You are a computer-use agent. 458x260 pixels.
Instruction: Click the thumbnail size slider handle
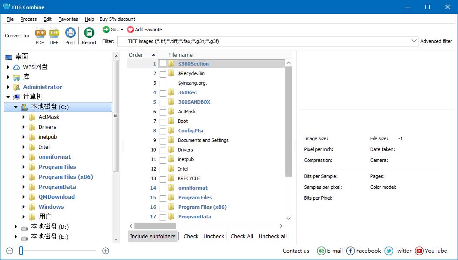point(21,250)
